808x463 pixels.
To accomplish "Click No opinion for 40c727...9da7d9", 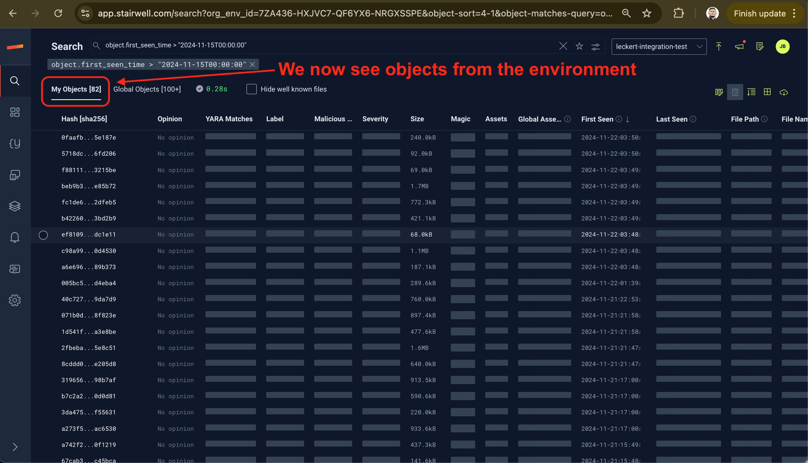I will [175, 299].
